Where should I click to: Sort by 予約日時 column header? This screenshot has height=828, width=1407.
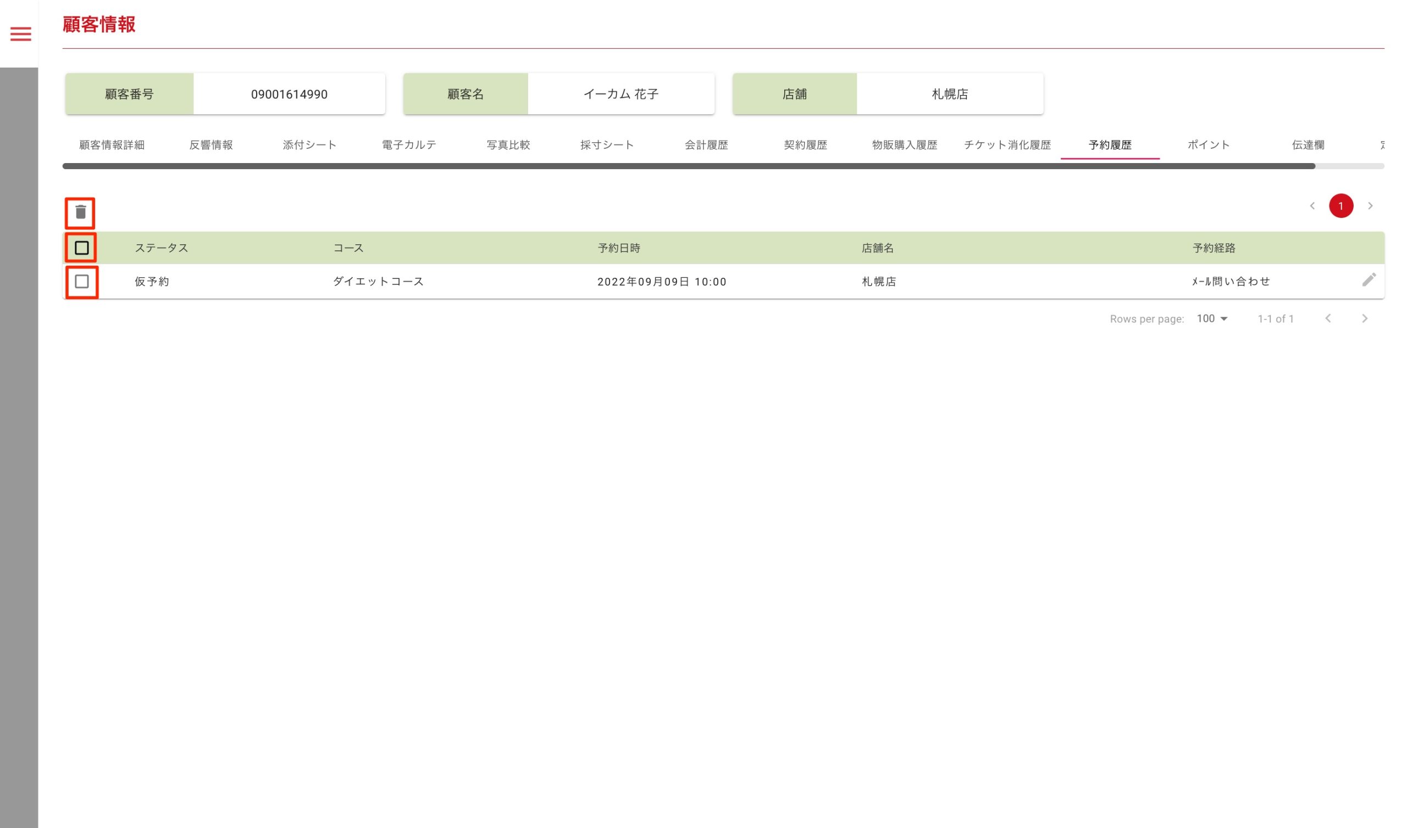tap(619, 248)
